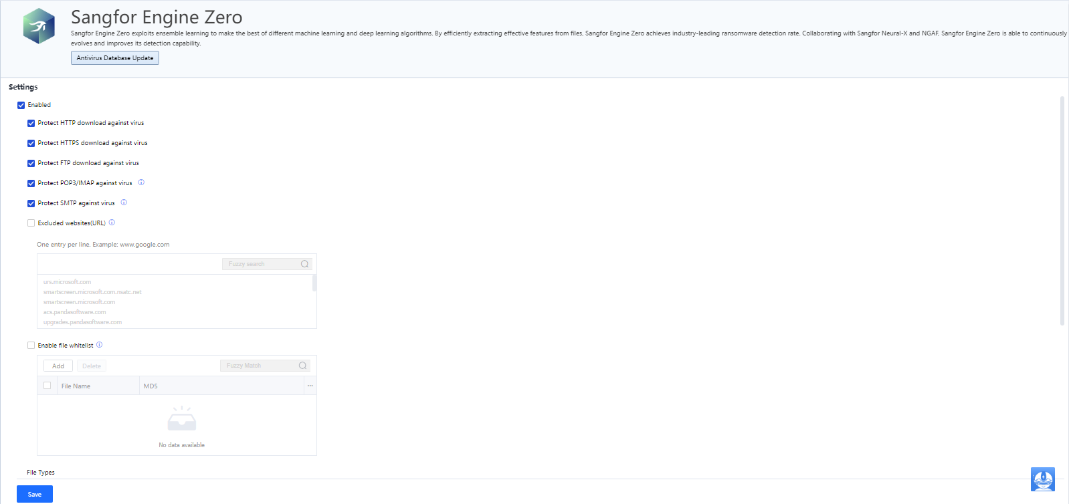Open column options ellipsis in whitelist table
Viewport: 1069px width, 504px height.
[x=310, y=386]
